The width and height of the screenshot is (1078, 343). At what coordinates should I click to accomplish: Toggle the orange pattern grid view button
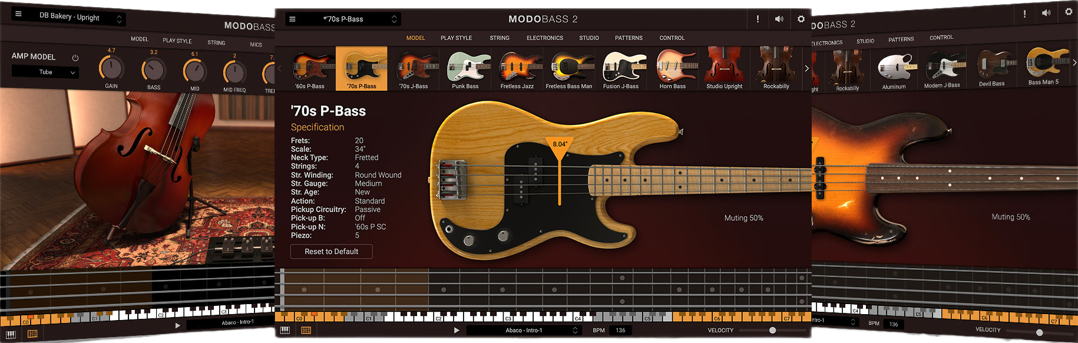pos(306,330)
